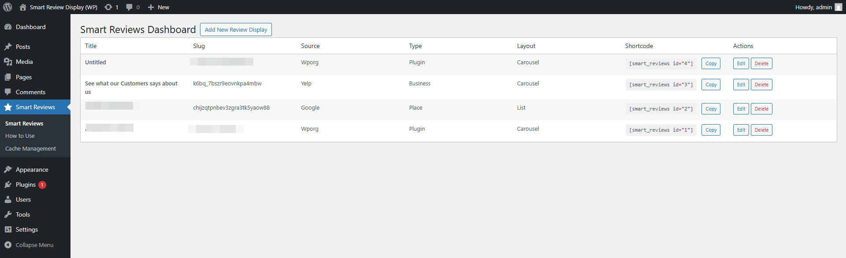Open the Appearance paintbrush icon
Viewport: 846px width, 258px height.
[10, 169]
